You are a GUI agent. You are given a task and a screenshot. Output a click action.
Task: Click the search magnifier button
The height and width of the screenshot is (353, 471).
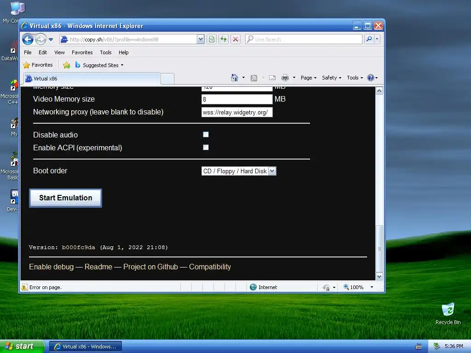pos(369,39)
